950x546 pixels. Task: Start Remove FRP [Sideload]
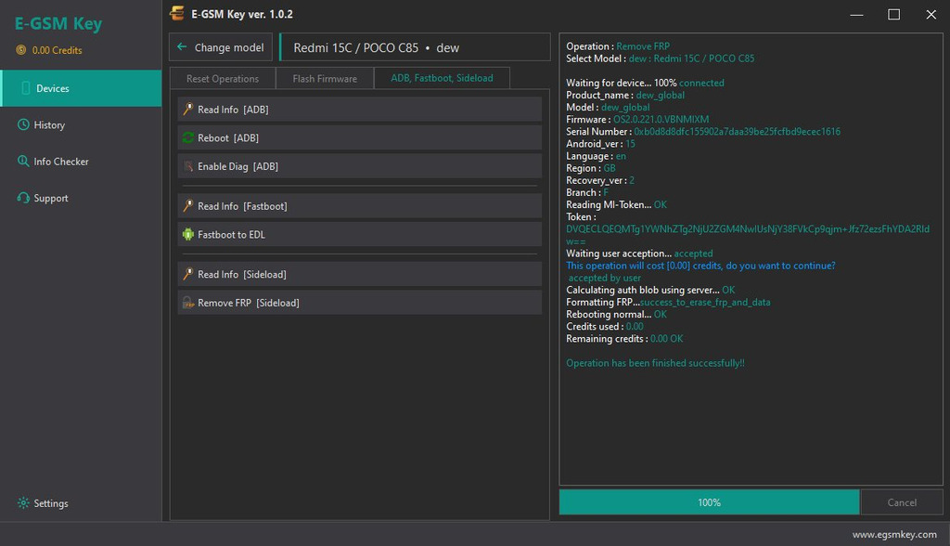360,303
